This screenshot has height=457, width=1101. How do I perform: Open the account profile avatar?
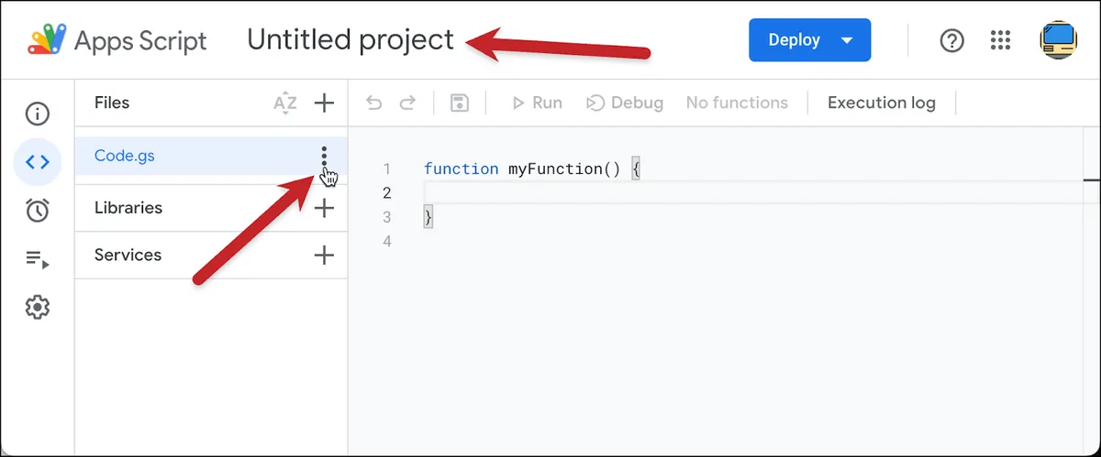coord(1058,40)
